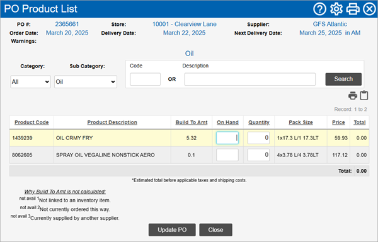Open the Sub Category dropdown showing Oil
This screenshot has height=242, width=378.
click(x=86, y=82)
